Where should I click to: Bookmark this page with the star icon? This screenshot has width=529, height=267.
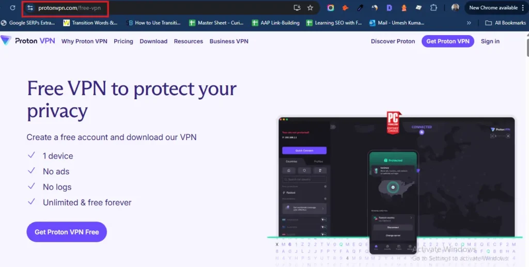pos(310,8)
